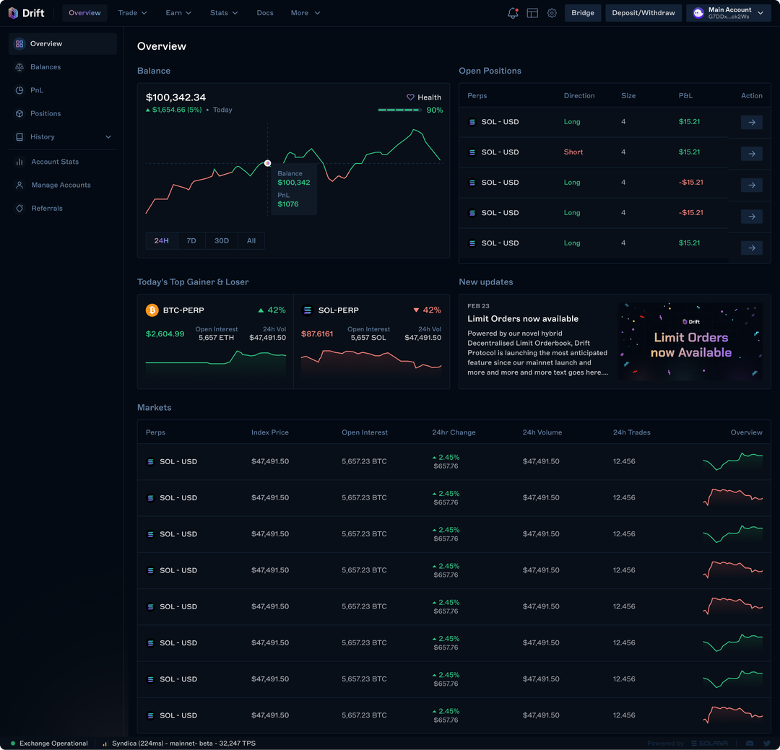The width and height of the screenshot is (780, 750).
Task: Click the History book icon
Action: tap(19, 136)
